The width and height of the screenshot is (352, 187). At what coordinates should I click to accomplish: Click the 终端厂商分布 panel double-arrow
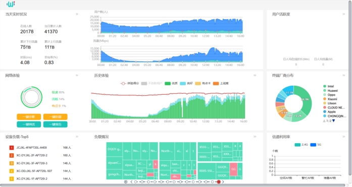coord(344,76)
